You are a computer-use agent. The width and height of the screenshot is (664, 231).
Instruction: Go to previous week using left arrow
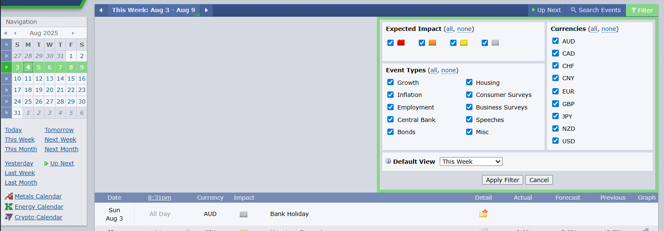(x=101, y=10)
